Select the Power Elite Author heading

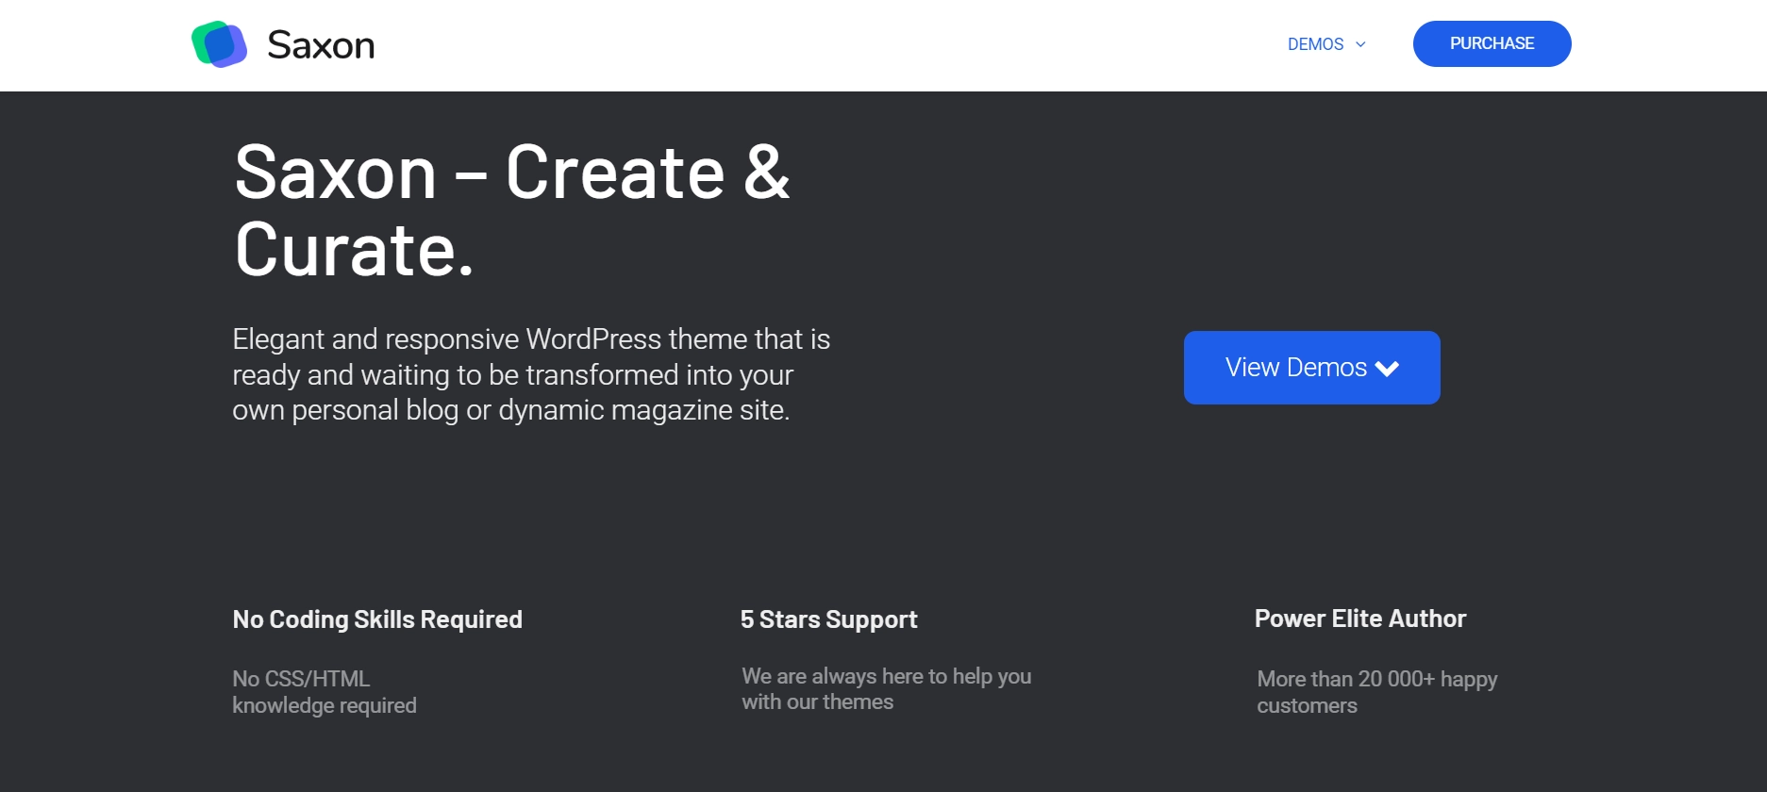(x=1360, y=619)
